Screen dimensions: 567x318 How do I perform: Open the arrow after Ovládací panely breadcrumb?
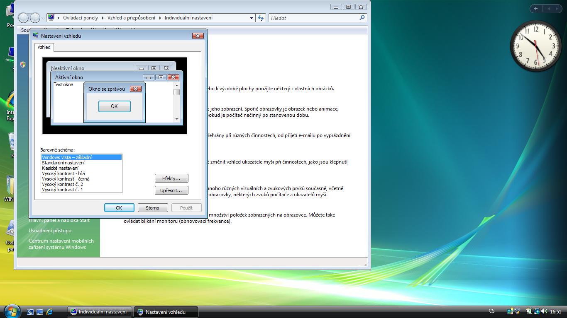[103, 18]
